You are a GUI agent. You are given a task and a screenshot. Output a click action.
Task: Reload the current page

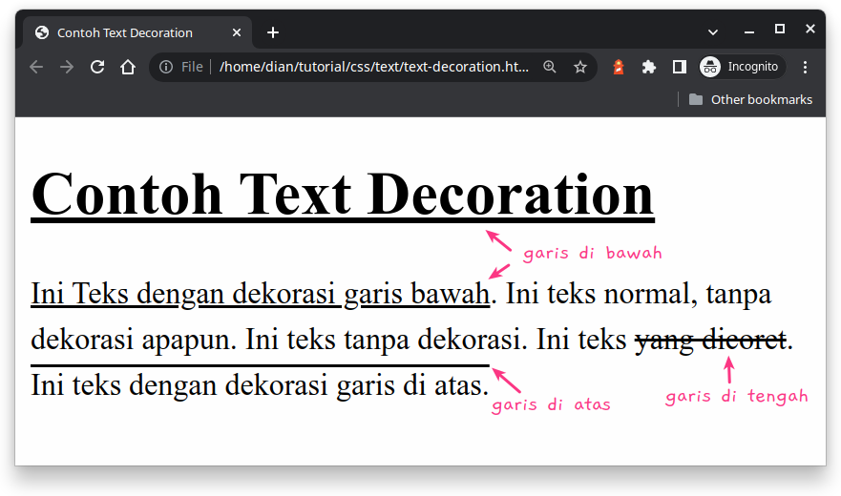(97, 67)
